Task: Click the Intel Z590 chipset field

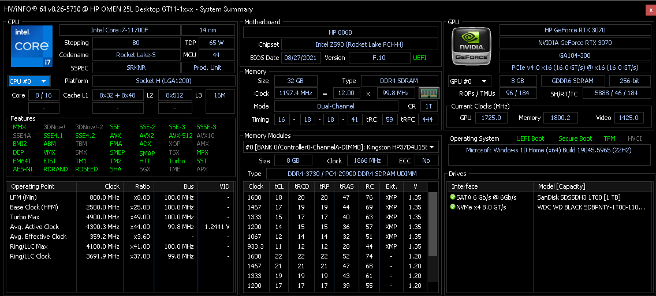Action: tap(359, 45)
